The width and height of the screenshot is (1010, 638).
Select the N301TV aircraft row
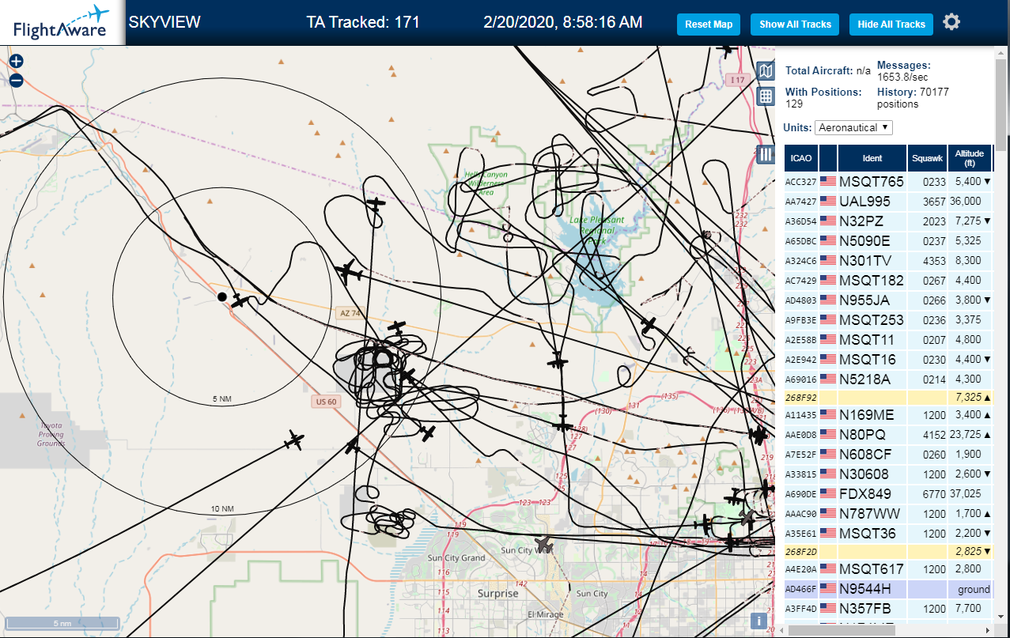tap(888, 260)
